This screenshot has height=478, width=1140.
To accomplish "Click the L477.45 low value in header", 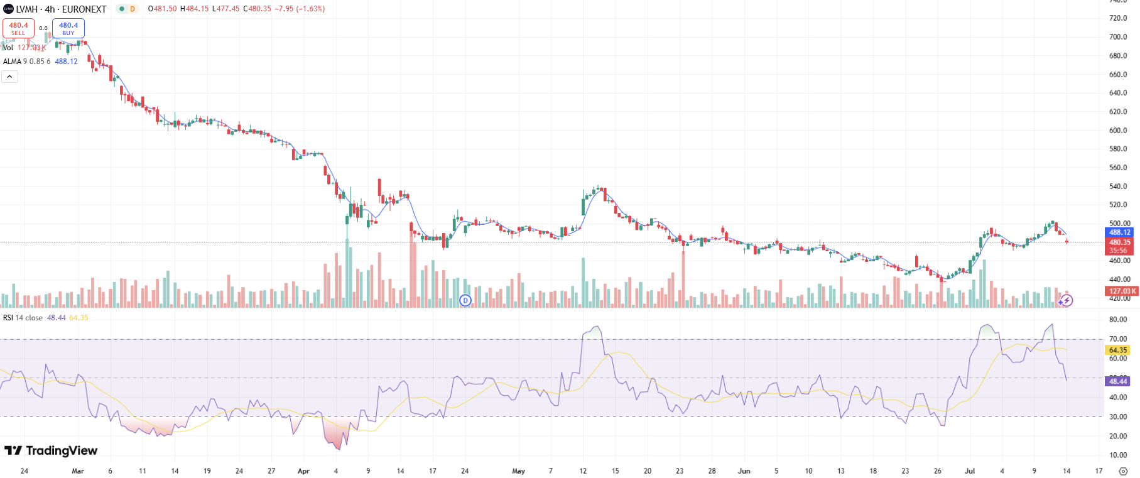I will [225, 9].
